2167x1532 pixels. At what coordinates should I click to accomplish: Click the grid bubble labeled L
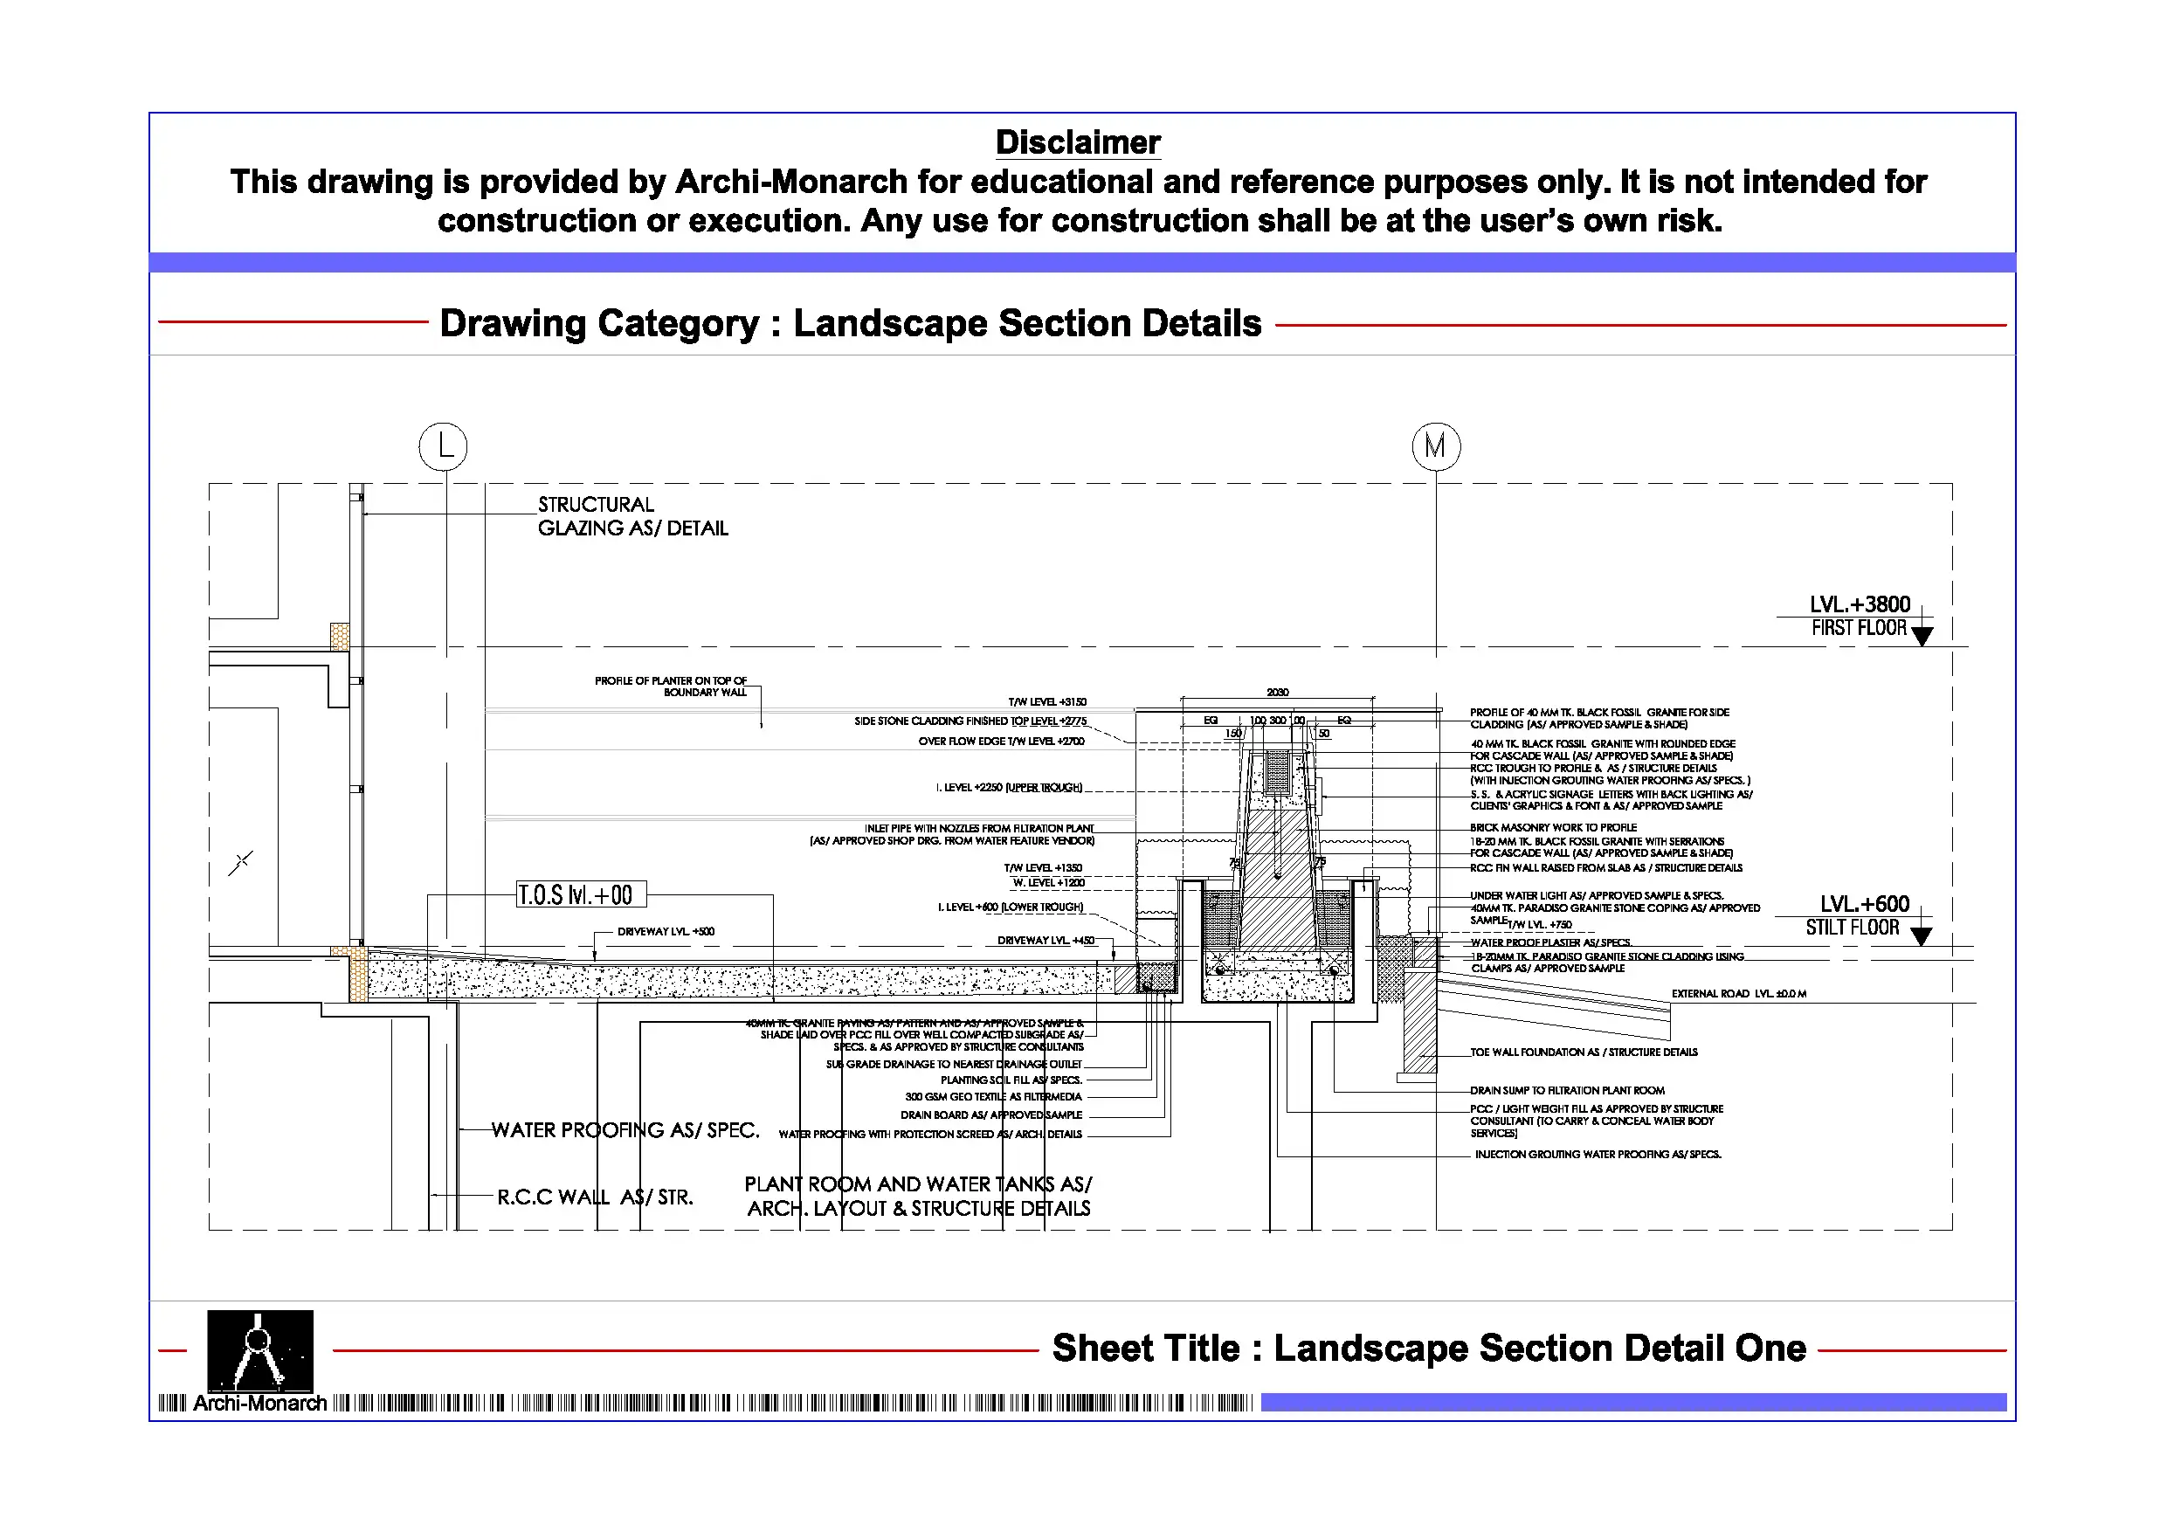pos(443,446)
